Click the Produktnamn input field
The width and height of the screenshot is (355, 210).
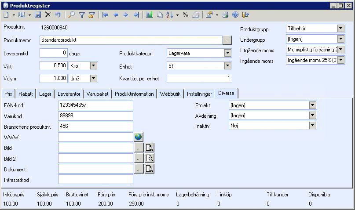pyautogui.click(x=131, y=40)
